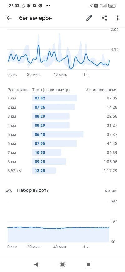
Task: Select the 06:10 pace bar for 5 км
Action: pos(58,135)
